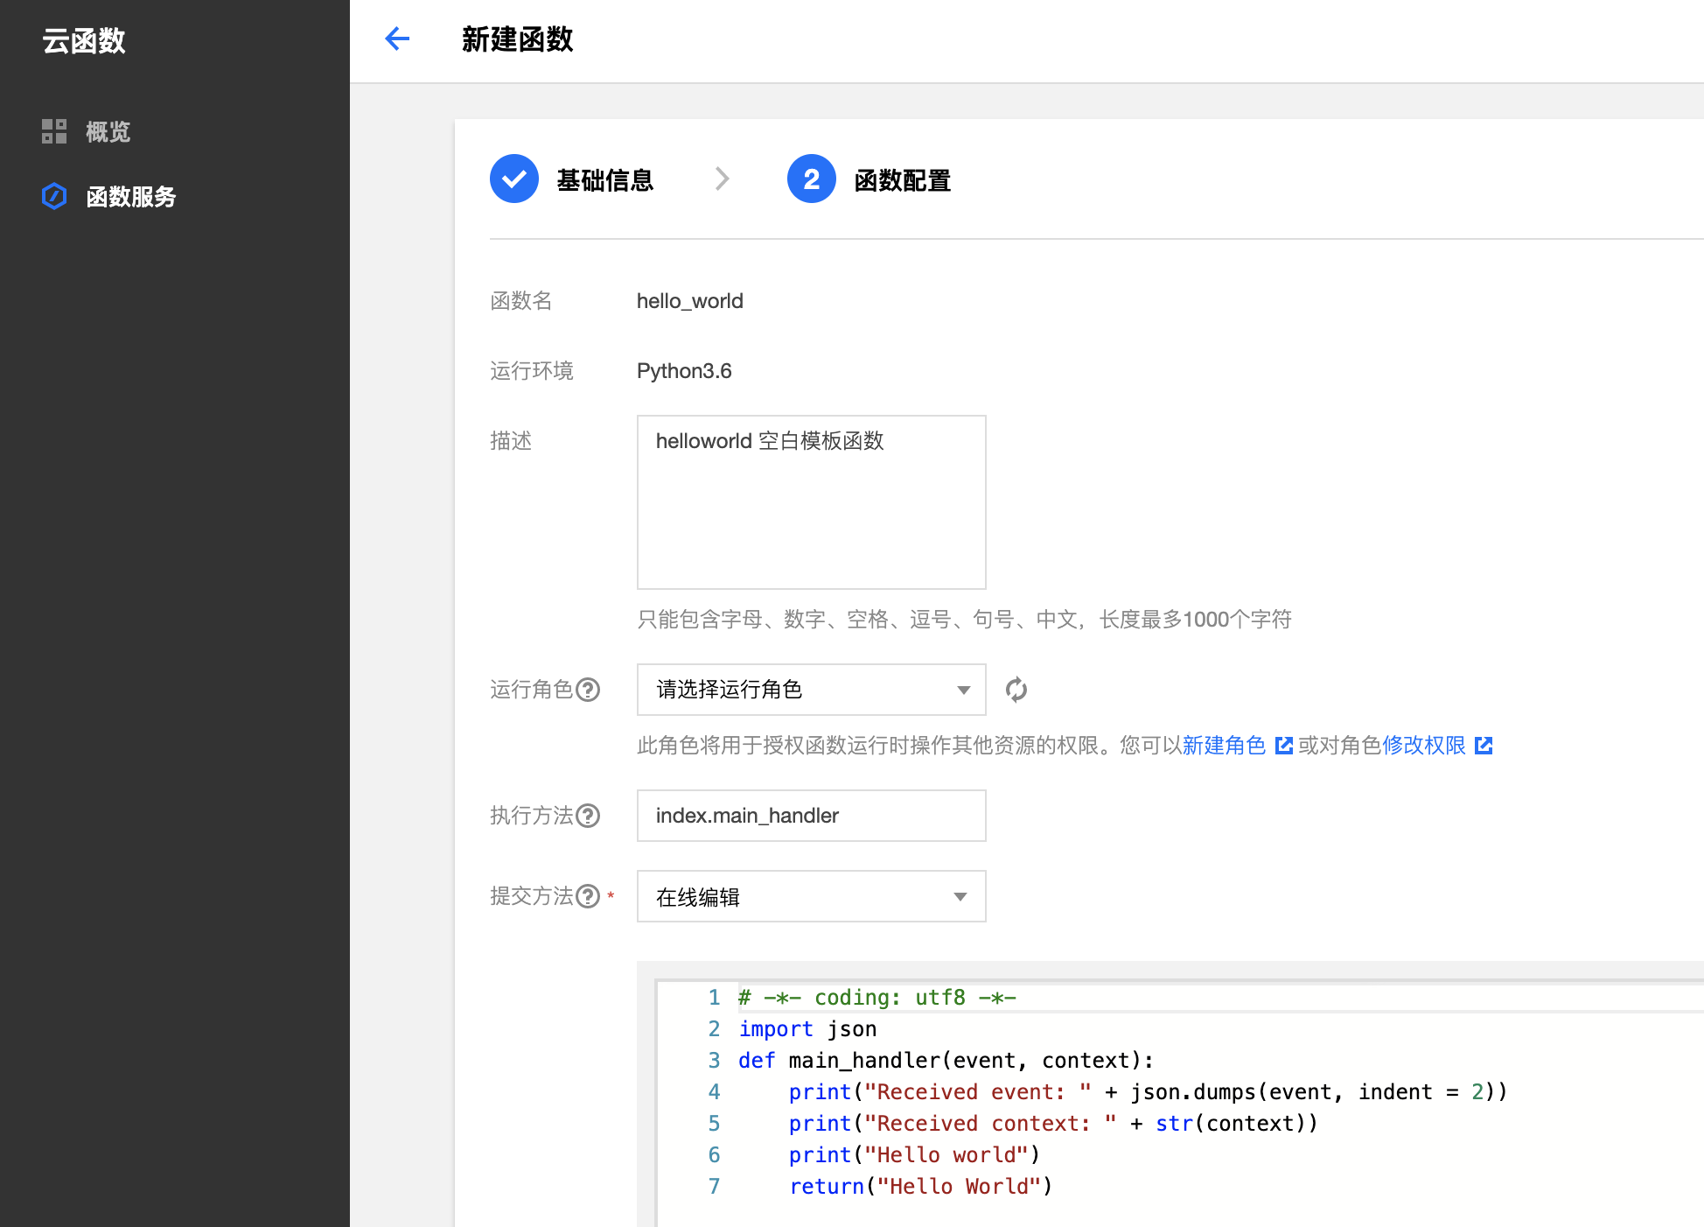The width and height of the screenshot is (1704, 1227).
Task: Click the question mark icon beside 提交方法
Action: click(x=586, y=896)
